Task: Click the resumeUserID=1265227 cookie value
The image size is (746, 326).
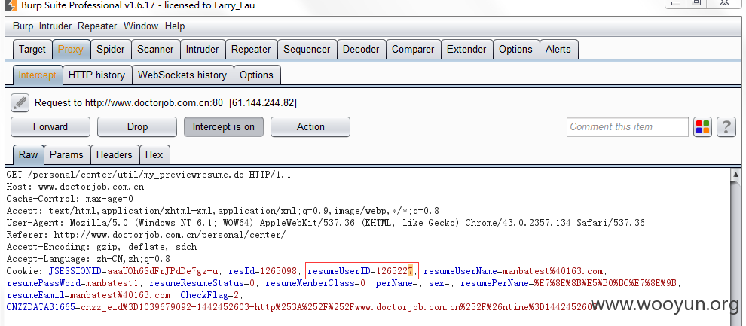Action: pyautogui.click(x=360, y=271)
